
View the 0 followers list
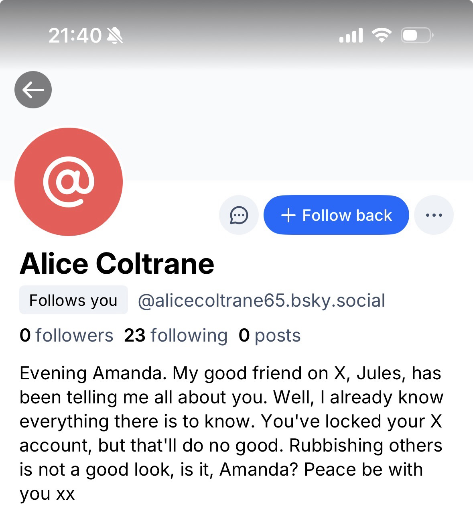pos(66,335)
